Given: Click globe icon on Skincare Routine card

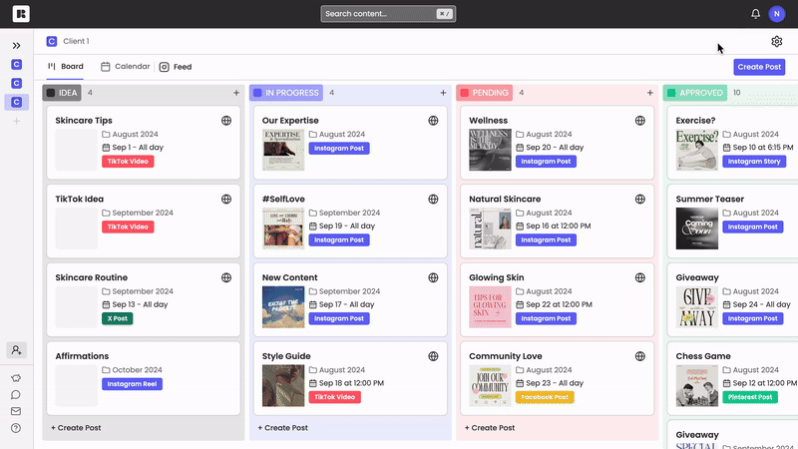Looking at the screenshot, I should click(226, 277).
